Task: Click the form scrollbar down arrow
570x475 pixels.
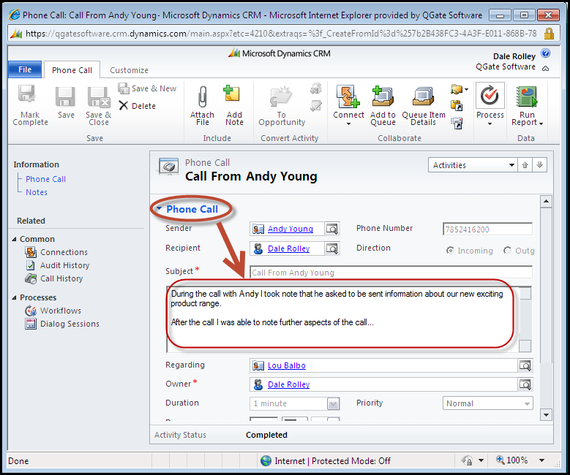Action: (x=546, y=415)
